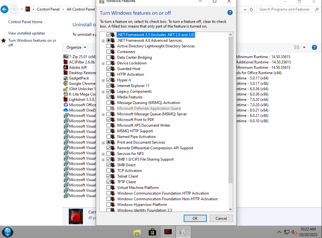
Task: Open the Organize dropdown menu
Action: [x=76, y=47]
